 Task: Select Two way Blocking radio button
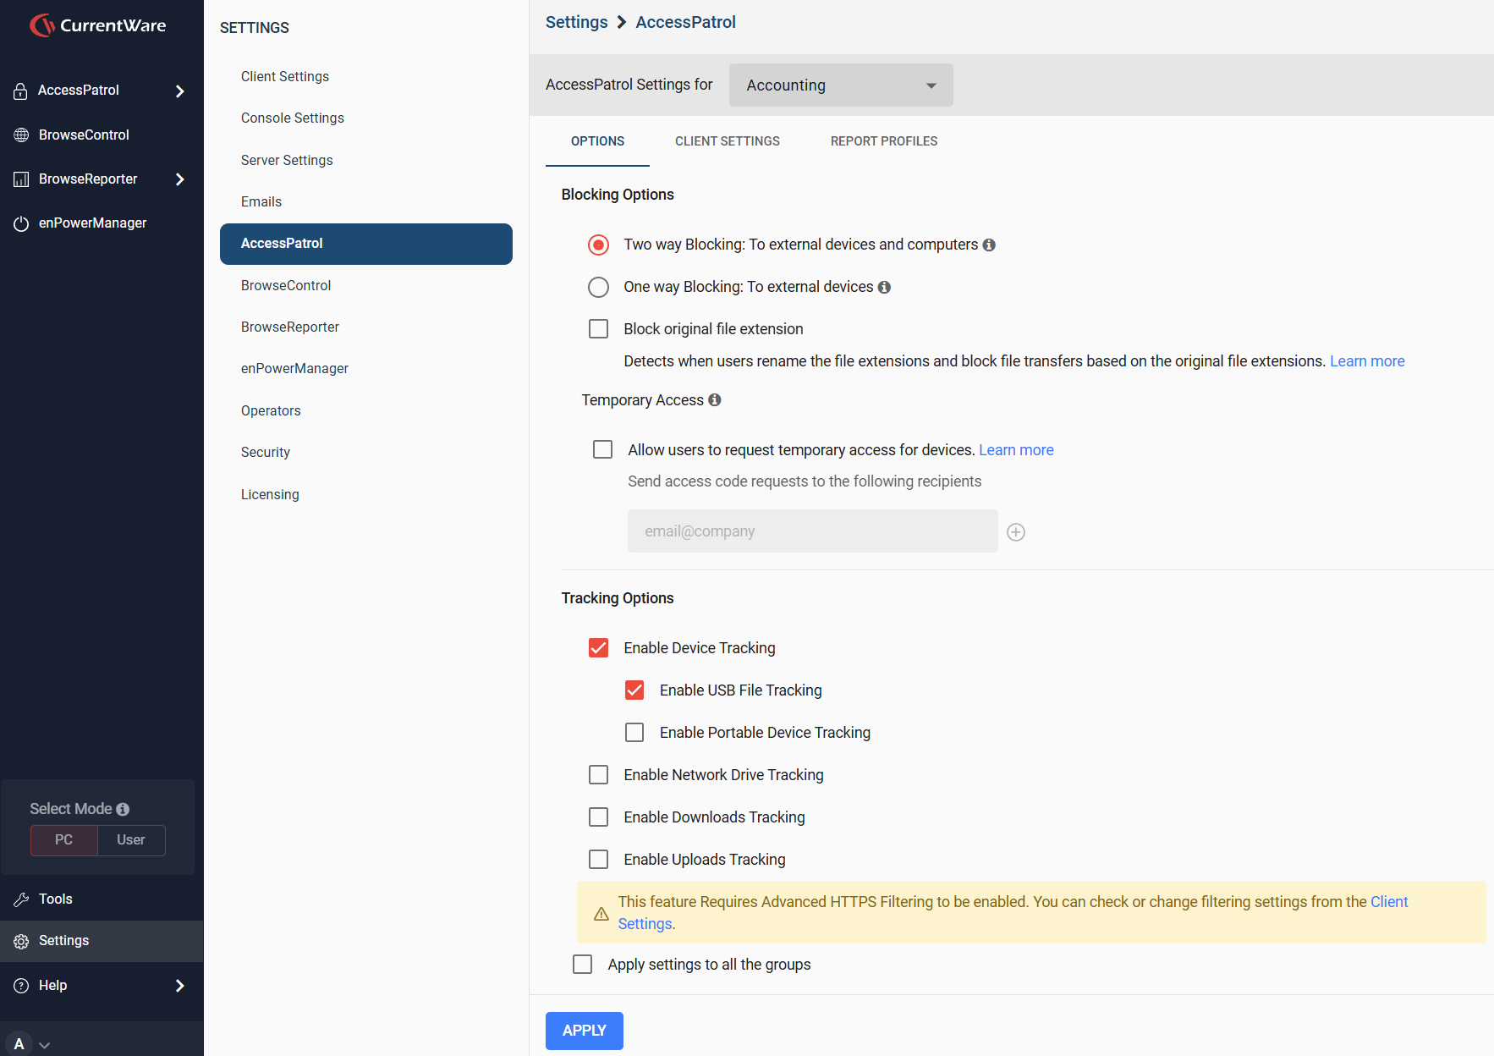pyautogui.click(x=598, y=245)
